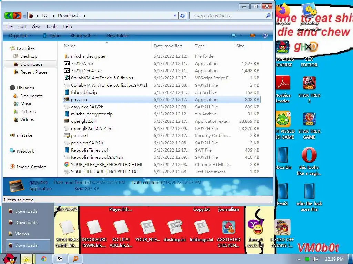Select Recent Places in the sidebar
The width and height of the screenshot is (353, 264).
(34, 72)
